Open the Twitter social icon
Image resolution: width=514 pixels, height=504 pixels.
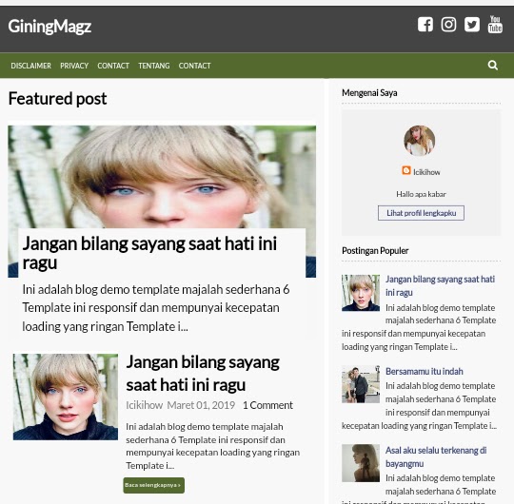tap(472, 24)
